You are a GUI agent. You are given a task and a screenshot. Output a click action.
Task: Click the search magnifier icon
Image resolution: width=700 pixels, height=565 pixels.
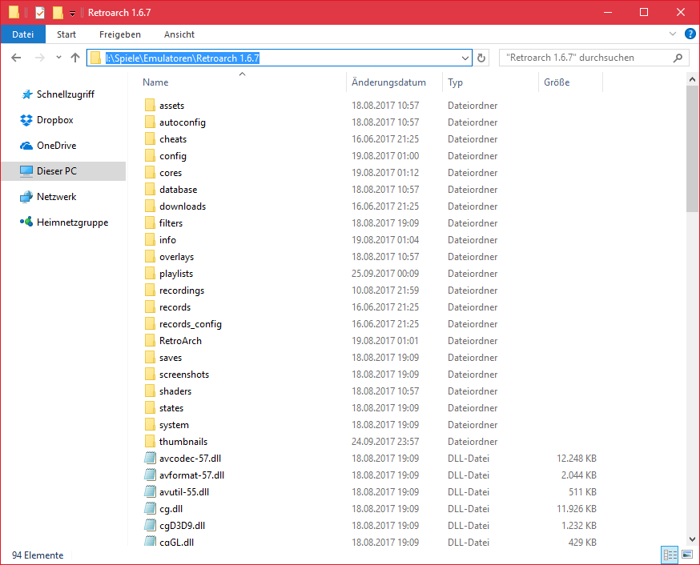(x=678, y=58)
